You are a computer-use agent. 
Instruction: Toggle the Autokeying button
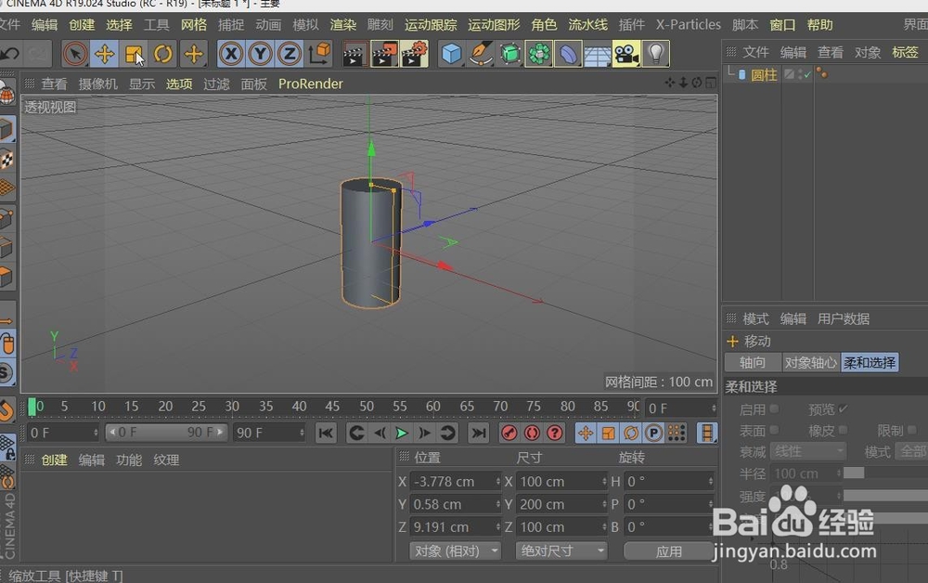tap(532, 434)
